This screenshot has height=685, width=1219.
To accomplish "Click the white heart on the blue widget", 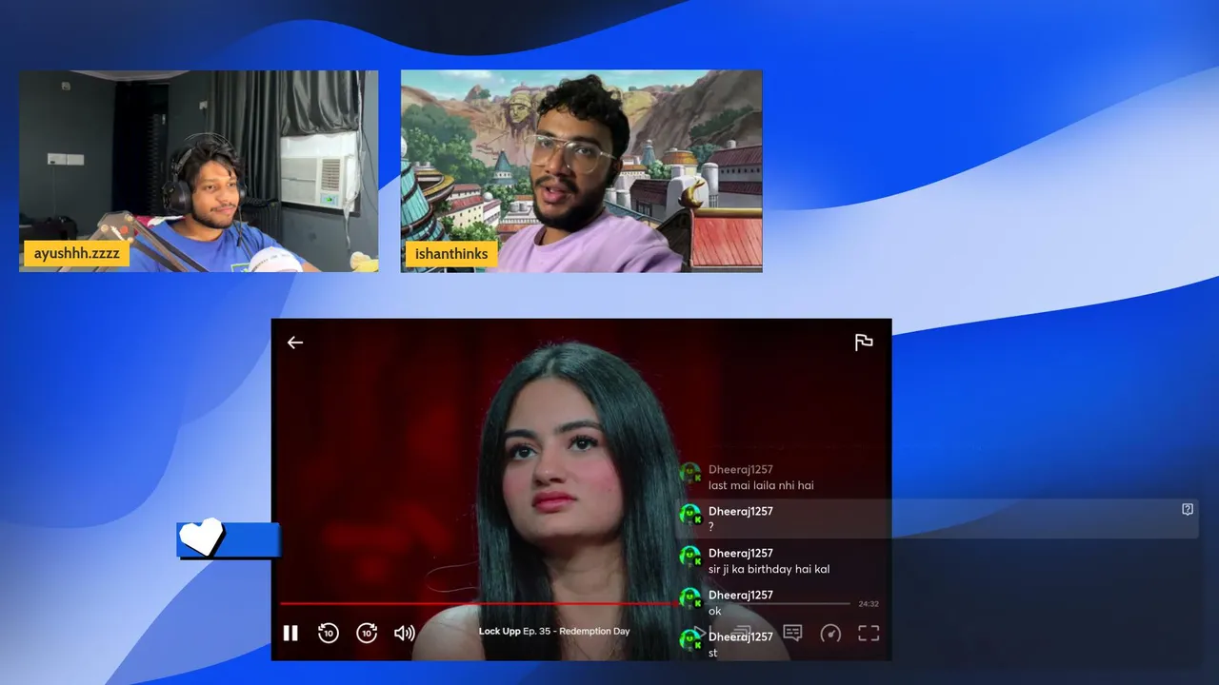I will pos(201,537).
